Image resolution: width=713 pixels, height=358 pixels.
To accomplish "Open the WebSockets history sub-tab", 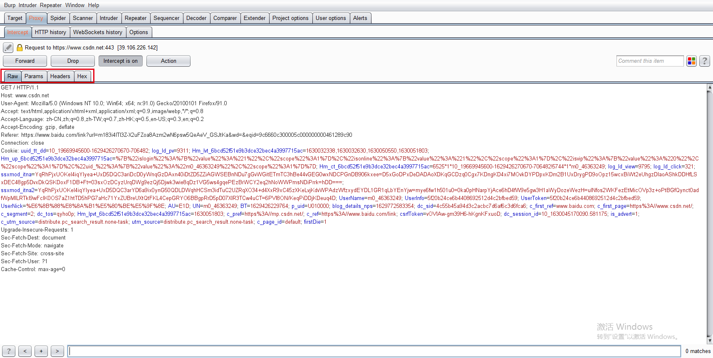I will [98, 32].
